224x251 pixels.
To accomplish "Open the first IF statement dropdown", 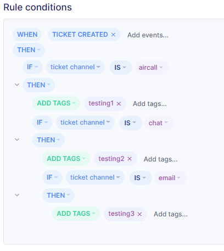I will point(32,67).
